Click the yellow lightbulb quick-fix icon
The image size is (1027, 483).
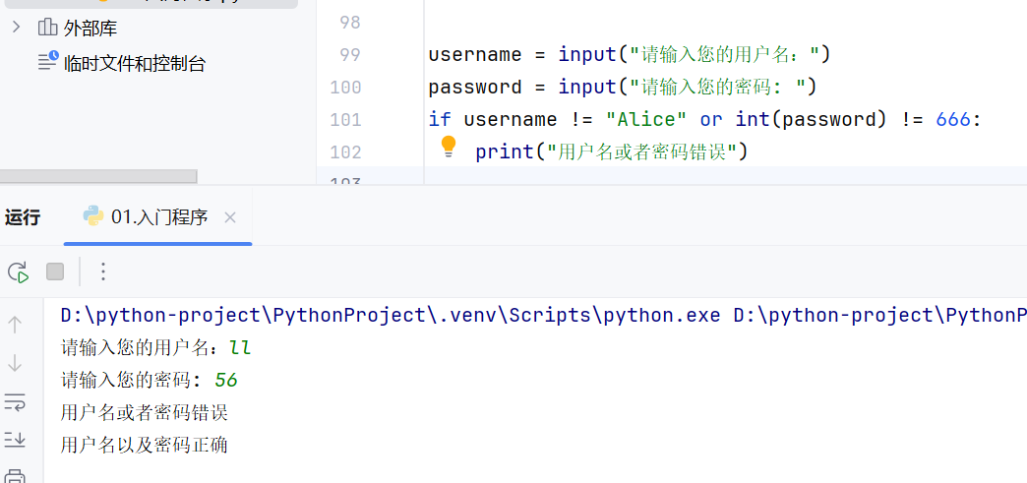[x=448, y=147]
